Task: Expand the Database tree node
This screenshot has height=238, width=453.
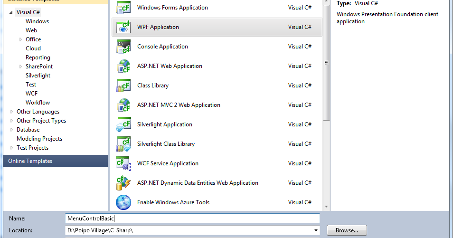Action: pyautogui.click(x=11, y=130)
